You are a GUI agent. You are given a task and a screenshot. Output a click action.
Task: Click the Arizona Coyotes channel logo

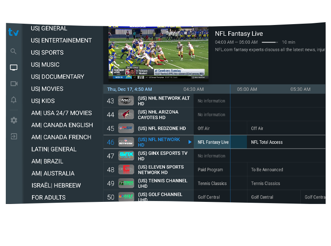point(126,114)
